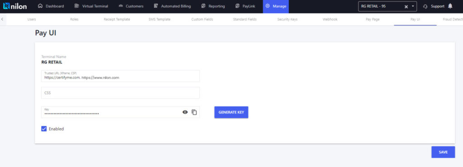Click the CSS input field
The width and height of the screenshot is (463, 167).
pyautogui.click(x=120, y=93)
